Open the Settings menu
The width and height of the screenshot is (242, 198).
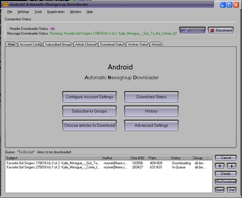23,12
